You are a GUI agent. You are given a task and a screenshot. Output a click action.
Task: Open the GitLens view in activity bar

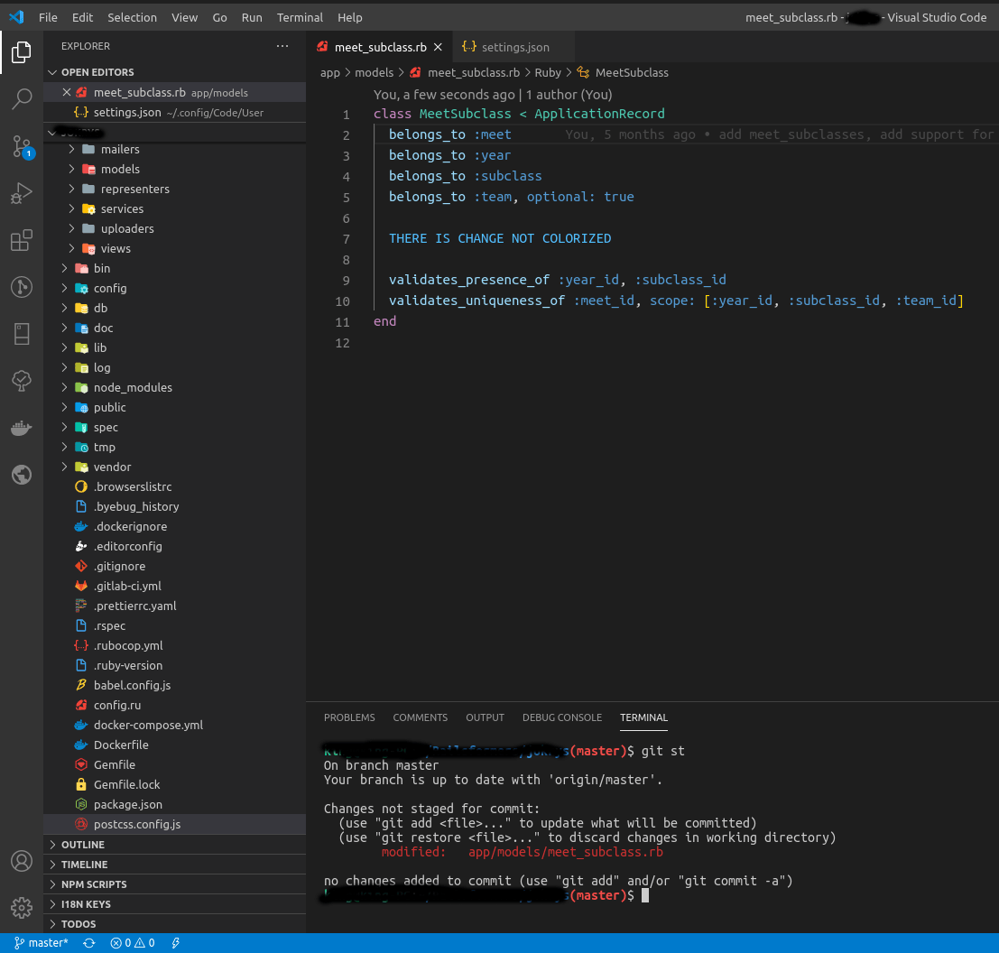(21, 287)
